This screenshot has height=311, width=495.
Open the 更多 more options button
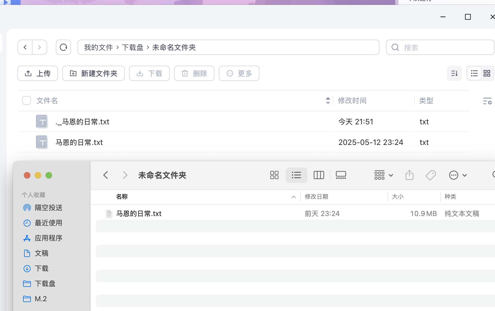239,73
